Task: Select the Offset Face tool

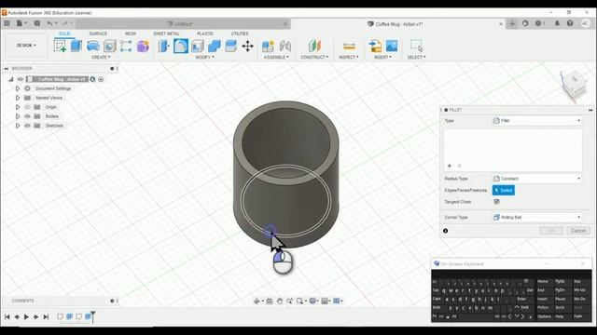Action: 230,46
